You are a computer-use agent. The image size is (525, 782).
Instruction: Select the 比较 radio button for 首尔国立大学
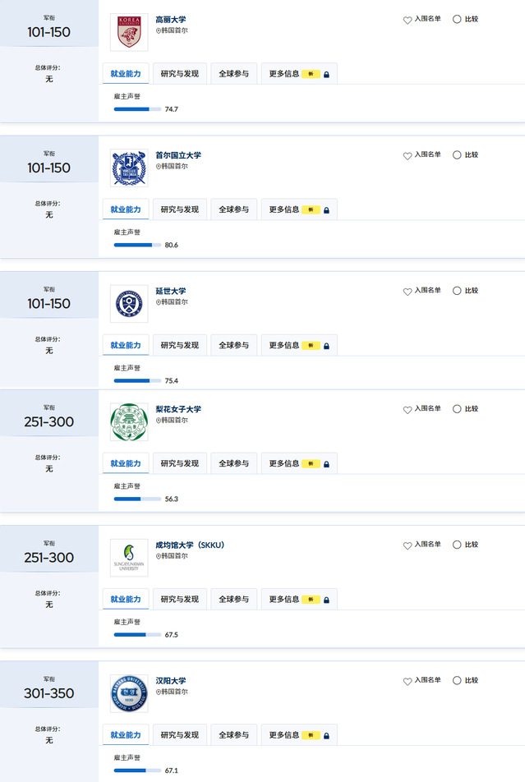(457, 155)
